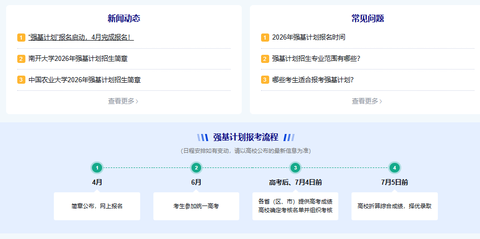Click orange badge 1 in 新闻动态 list

point(21,38)
